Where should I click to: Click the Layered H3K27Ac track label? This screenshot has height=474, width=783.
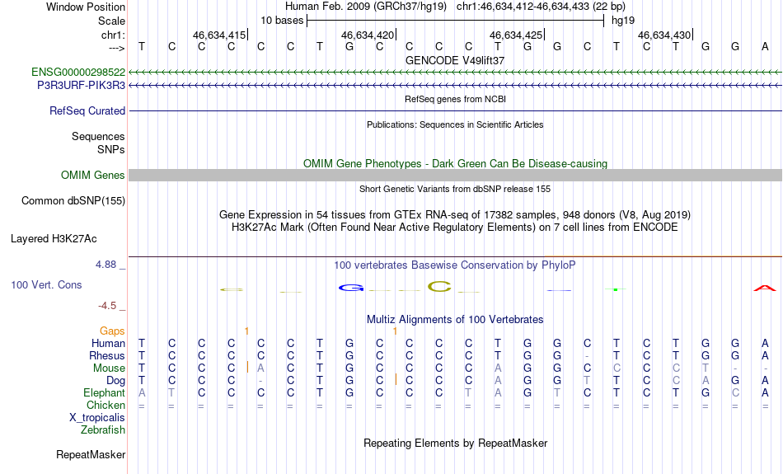point(54,239)
